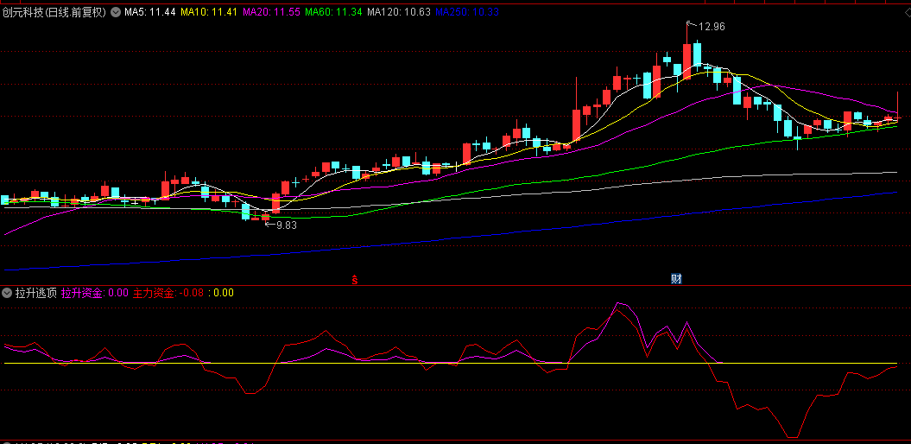
Task: Click the MA120: 10.63 moving average label
Action: tap(400, 11)
